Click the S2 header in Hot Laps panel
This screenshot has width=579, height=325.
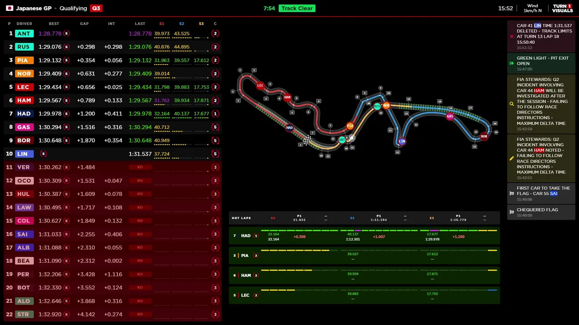(352, 218)
